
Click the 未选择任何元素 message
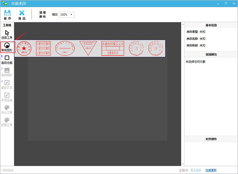(196, 61)
